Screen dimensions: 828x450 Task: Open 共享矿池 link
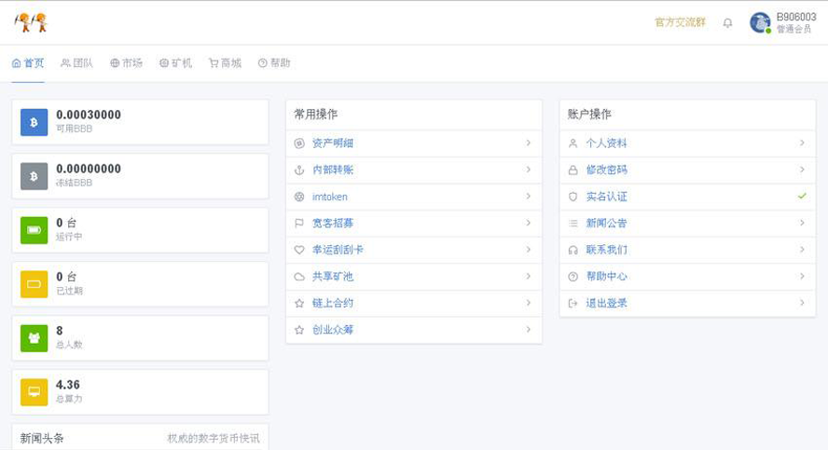pos(333,276)
